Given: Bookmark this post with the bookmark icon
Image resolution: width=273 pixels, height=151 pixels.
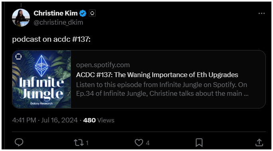Looking at the screenshot, I should tap(199, 143).
